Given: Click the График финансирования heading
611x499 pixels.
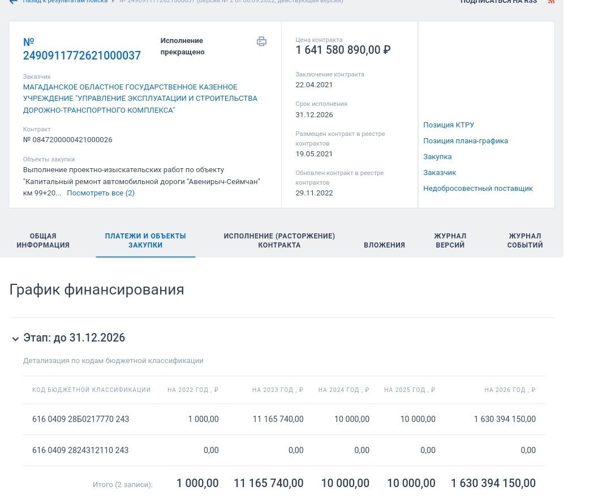Looking at the screenshot, I should [x=97, y=290].
